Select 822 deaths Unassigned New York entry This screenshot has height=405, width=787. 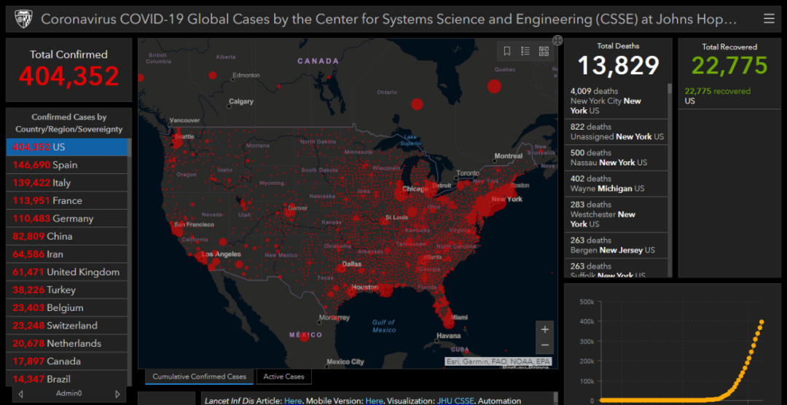tap(616, 132)
